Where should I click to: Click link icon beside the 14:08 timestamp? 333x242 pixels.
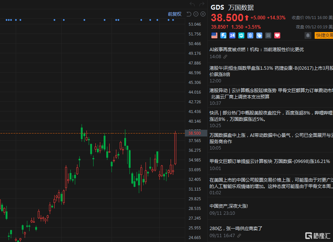click(x=225, y=57)
